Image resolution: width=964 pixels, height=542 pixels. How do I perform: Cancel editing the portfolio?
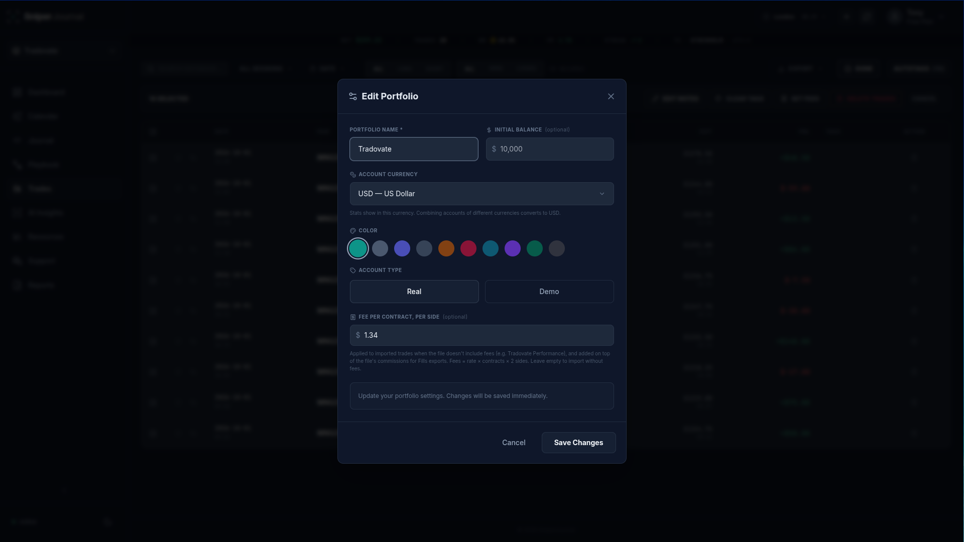click(x=514, y=443)
